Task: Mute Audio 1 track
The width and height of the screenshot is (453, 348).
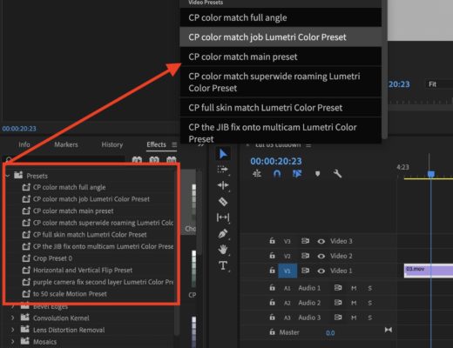Action: (354, 288)
